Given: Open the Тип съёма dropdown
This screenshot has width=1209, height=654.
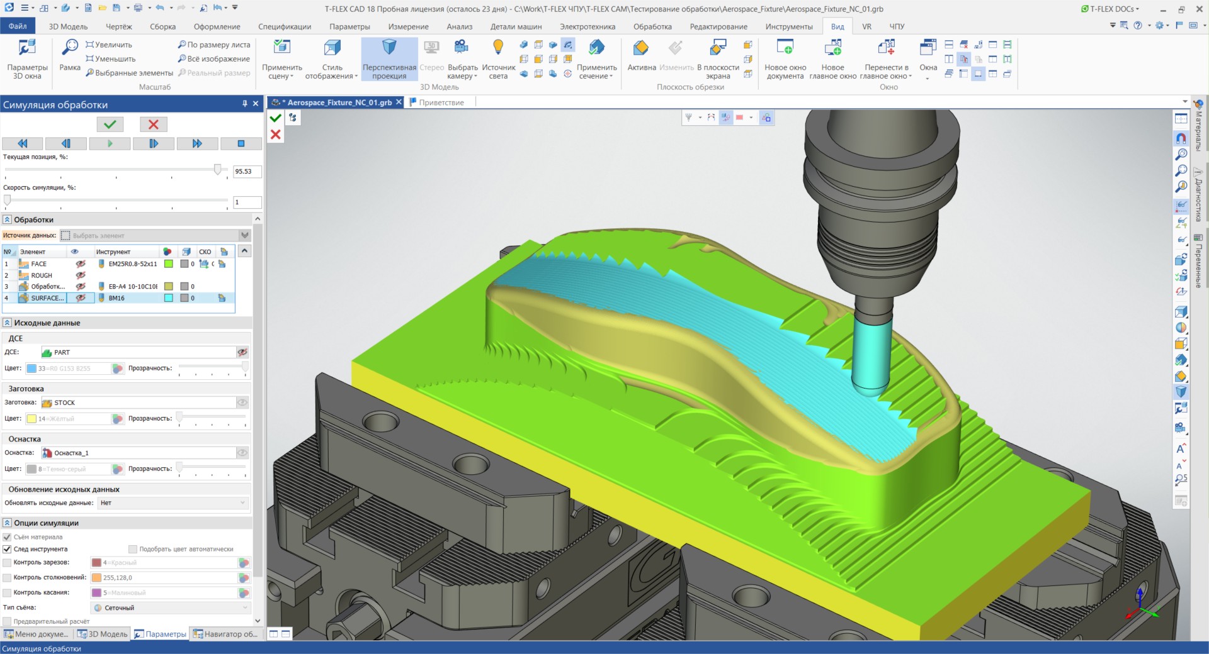Looking at the screenshot, I should (171, 608).
